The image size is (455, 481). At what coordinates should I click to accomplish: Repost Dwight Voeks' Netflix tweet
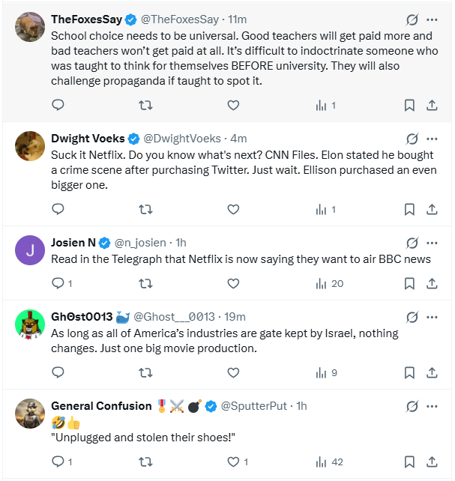(x=146, y=209)
